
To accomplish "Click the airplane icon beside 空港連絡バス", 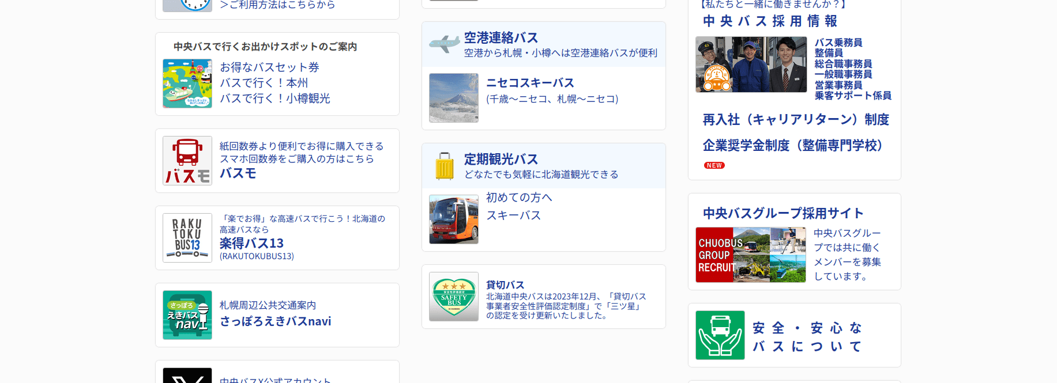I will (444, 44).
